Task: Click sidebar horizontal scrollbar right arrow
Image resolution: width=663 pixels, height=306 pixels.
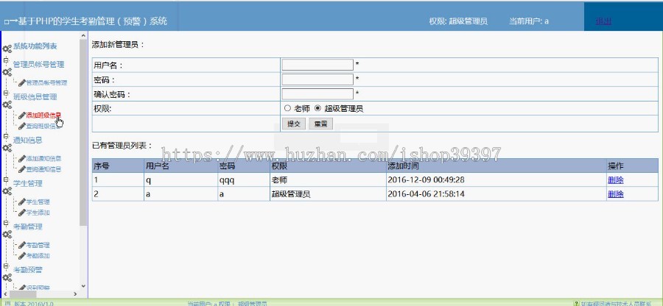Action: [75, 293]
